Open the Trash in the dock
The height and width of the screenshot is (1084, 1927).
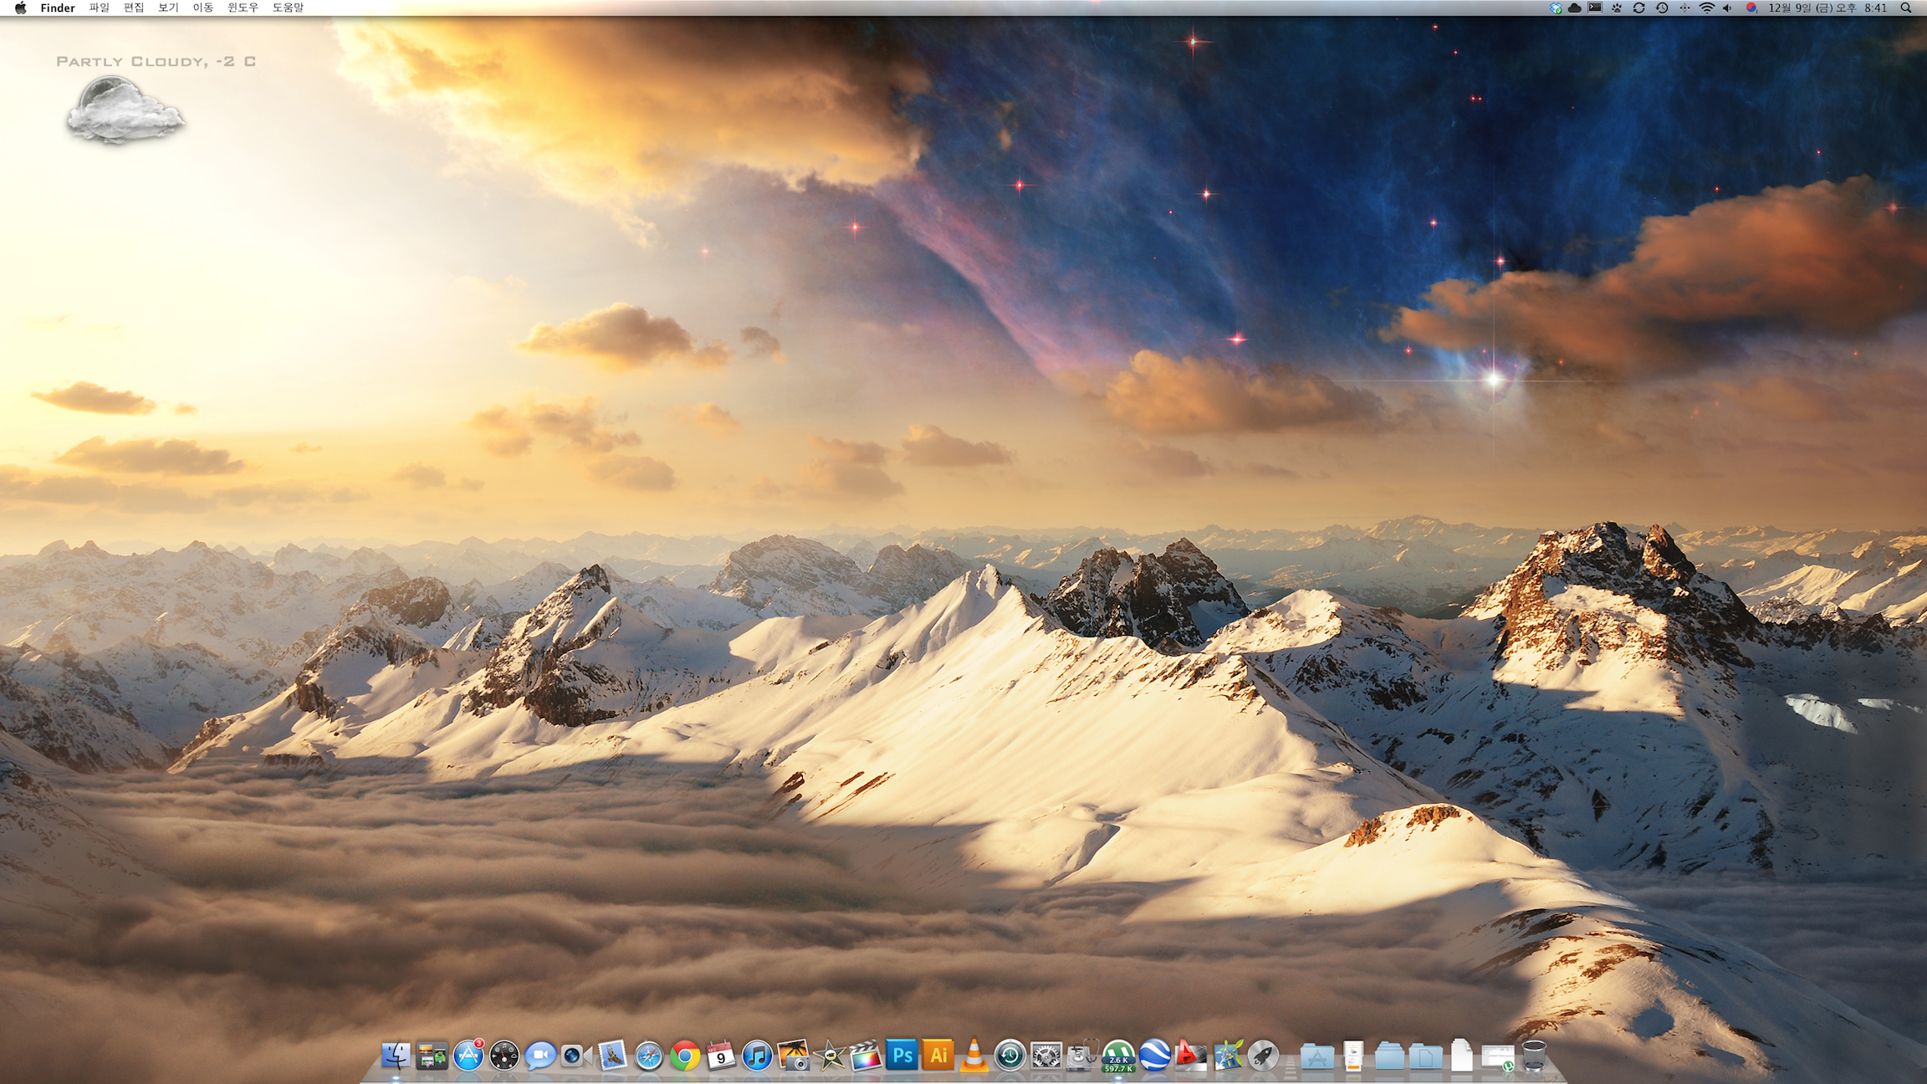point(1534,1056)
